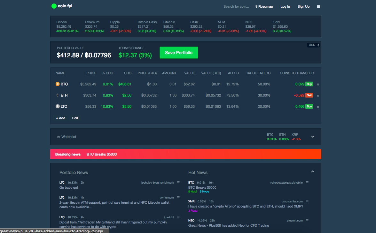The height and width of the screenshot is (233, 376).
Task: Click the BTC target allocation 50.00%
Action: coord(264,84)
